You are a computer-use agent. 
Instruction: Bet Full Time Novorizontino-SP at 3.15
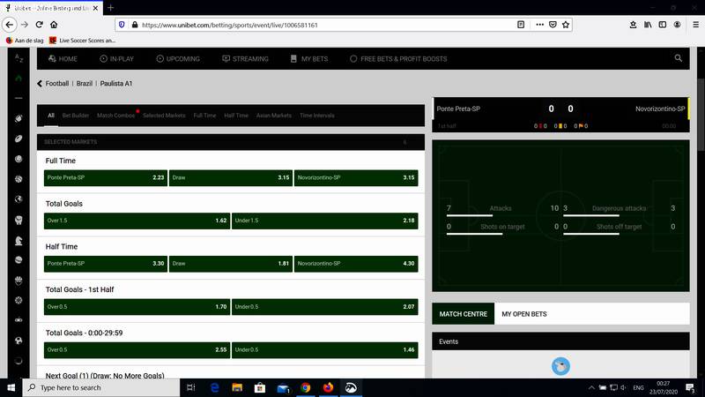coord(356,178)
